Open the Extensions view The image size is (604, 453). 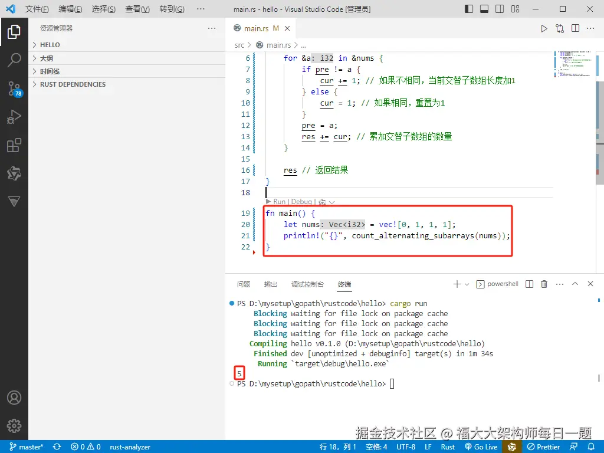(x=14, y=145)
